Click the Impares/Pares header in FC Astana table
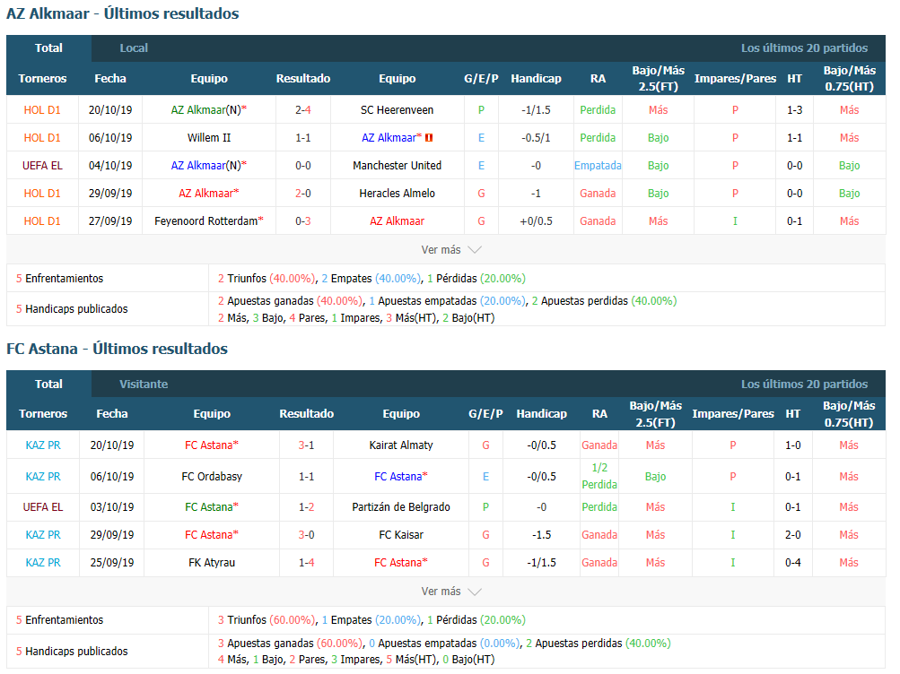This screenshot has height=674, width=900. point(733,414)
